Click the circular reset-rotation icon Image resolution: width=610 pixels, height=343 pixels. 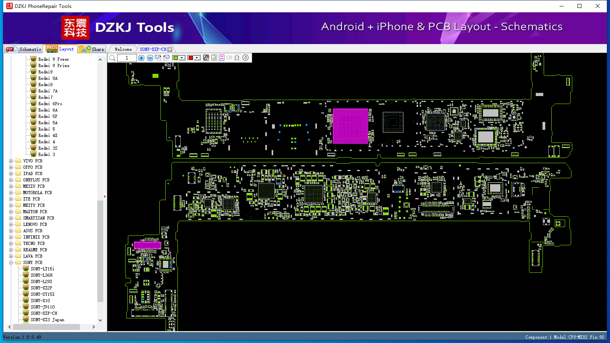[245, 58]
